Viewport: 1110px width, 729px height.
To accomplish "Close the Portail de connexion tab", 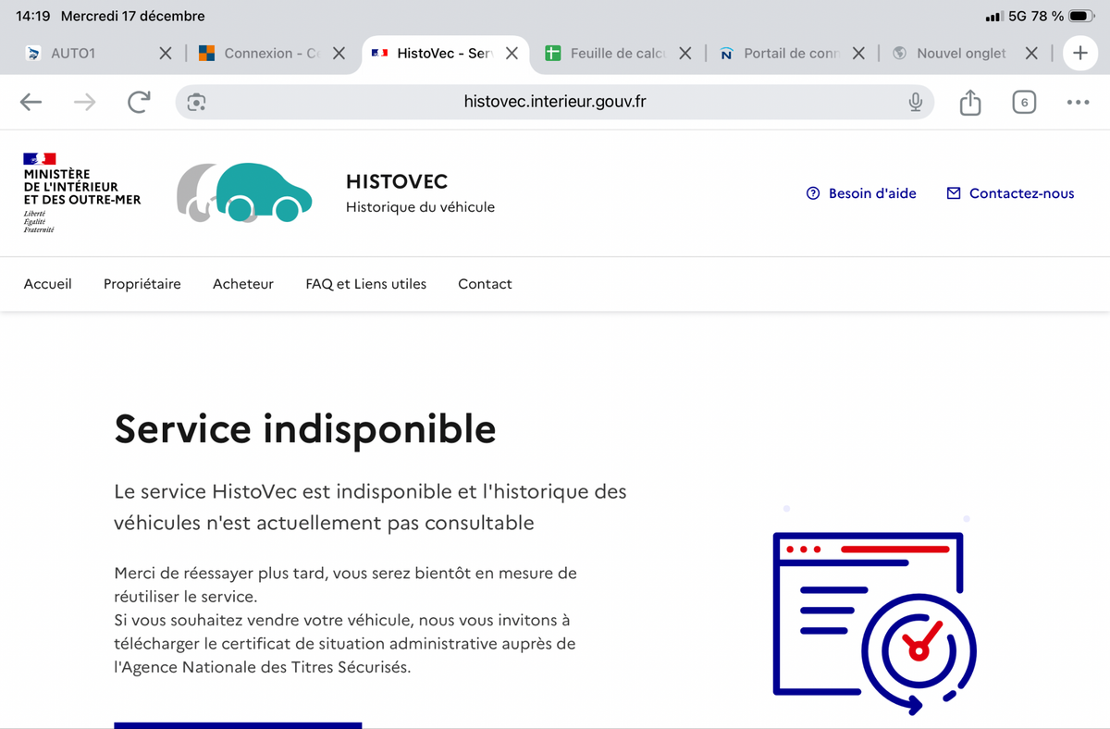I will (858, 54).
